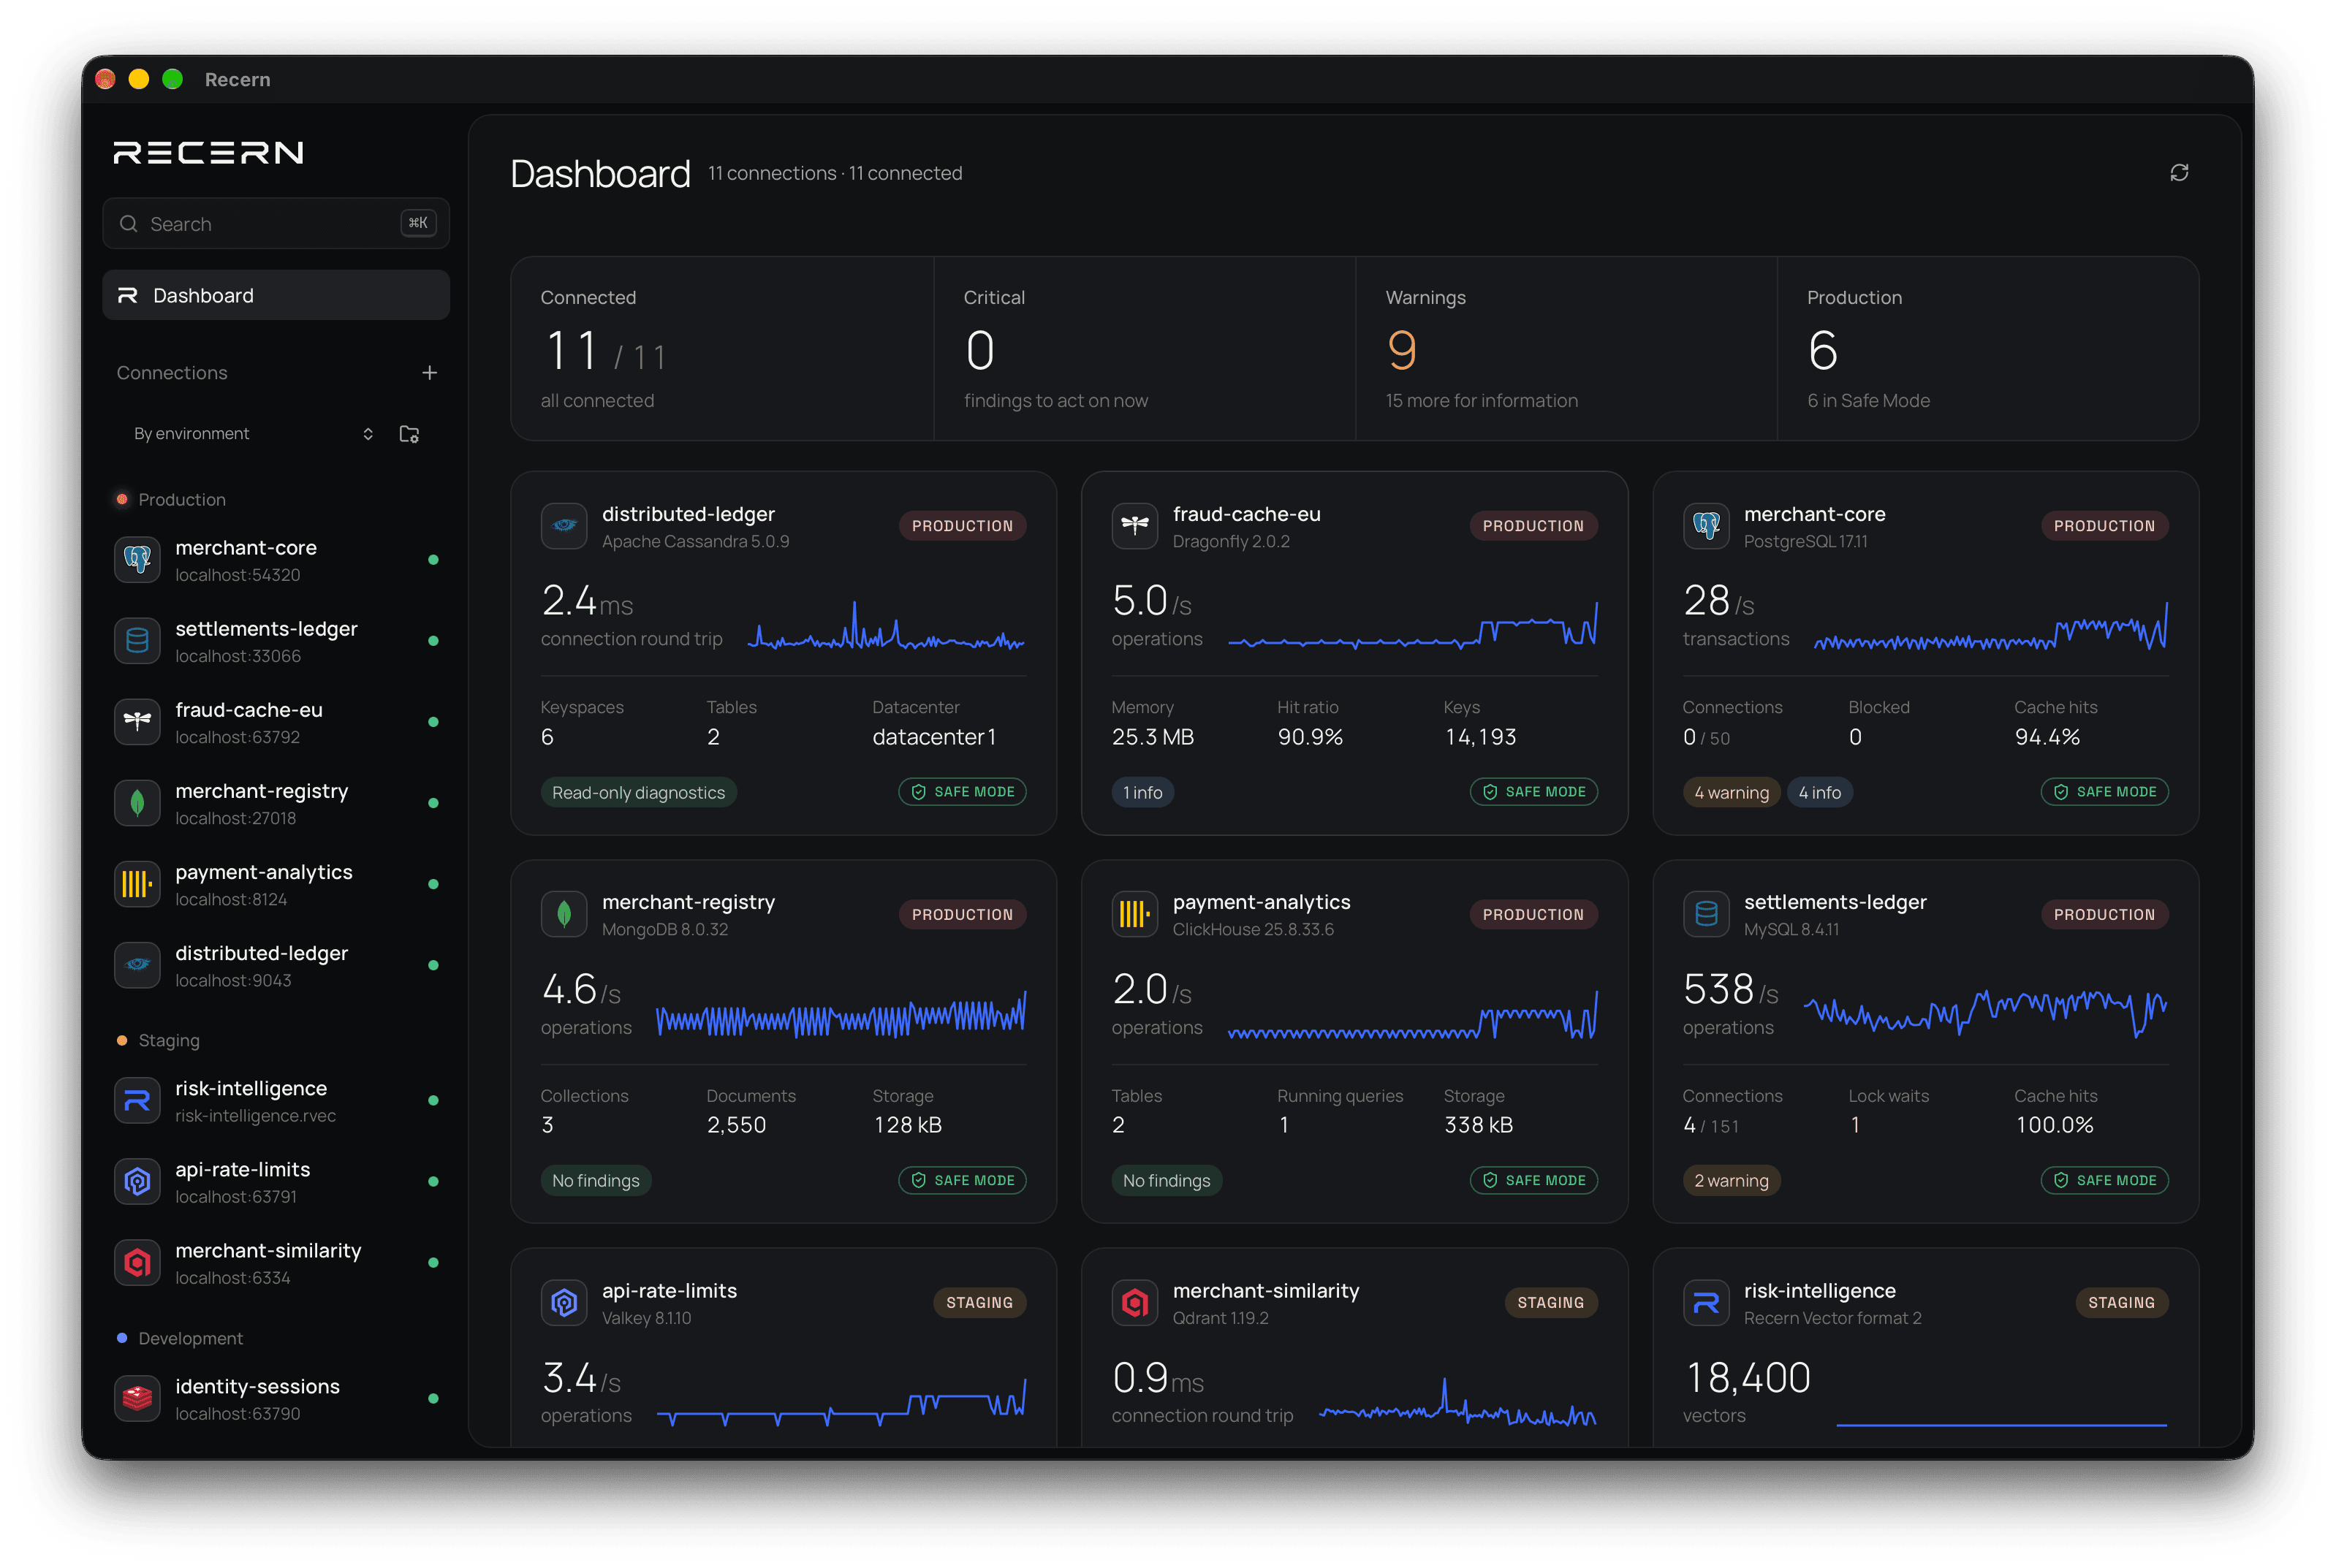The image size is (2336, 1568).
Task: Click the MongoDB leaf icon for merchant-registry in sidebar
Action: point(137,803)
